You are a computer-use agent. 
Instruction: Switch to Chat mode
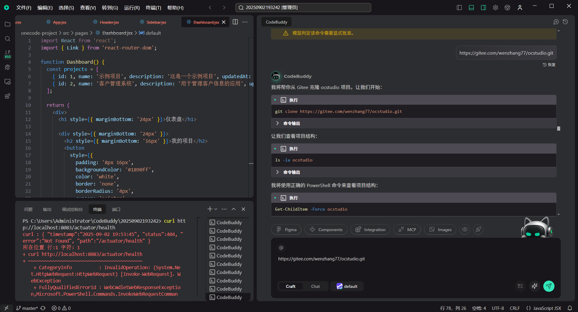pyautogui.click(x=315, y=286)
